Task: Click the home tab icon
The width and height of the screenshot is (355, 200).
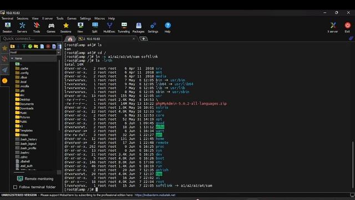Action: 70,39
